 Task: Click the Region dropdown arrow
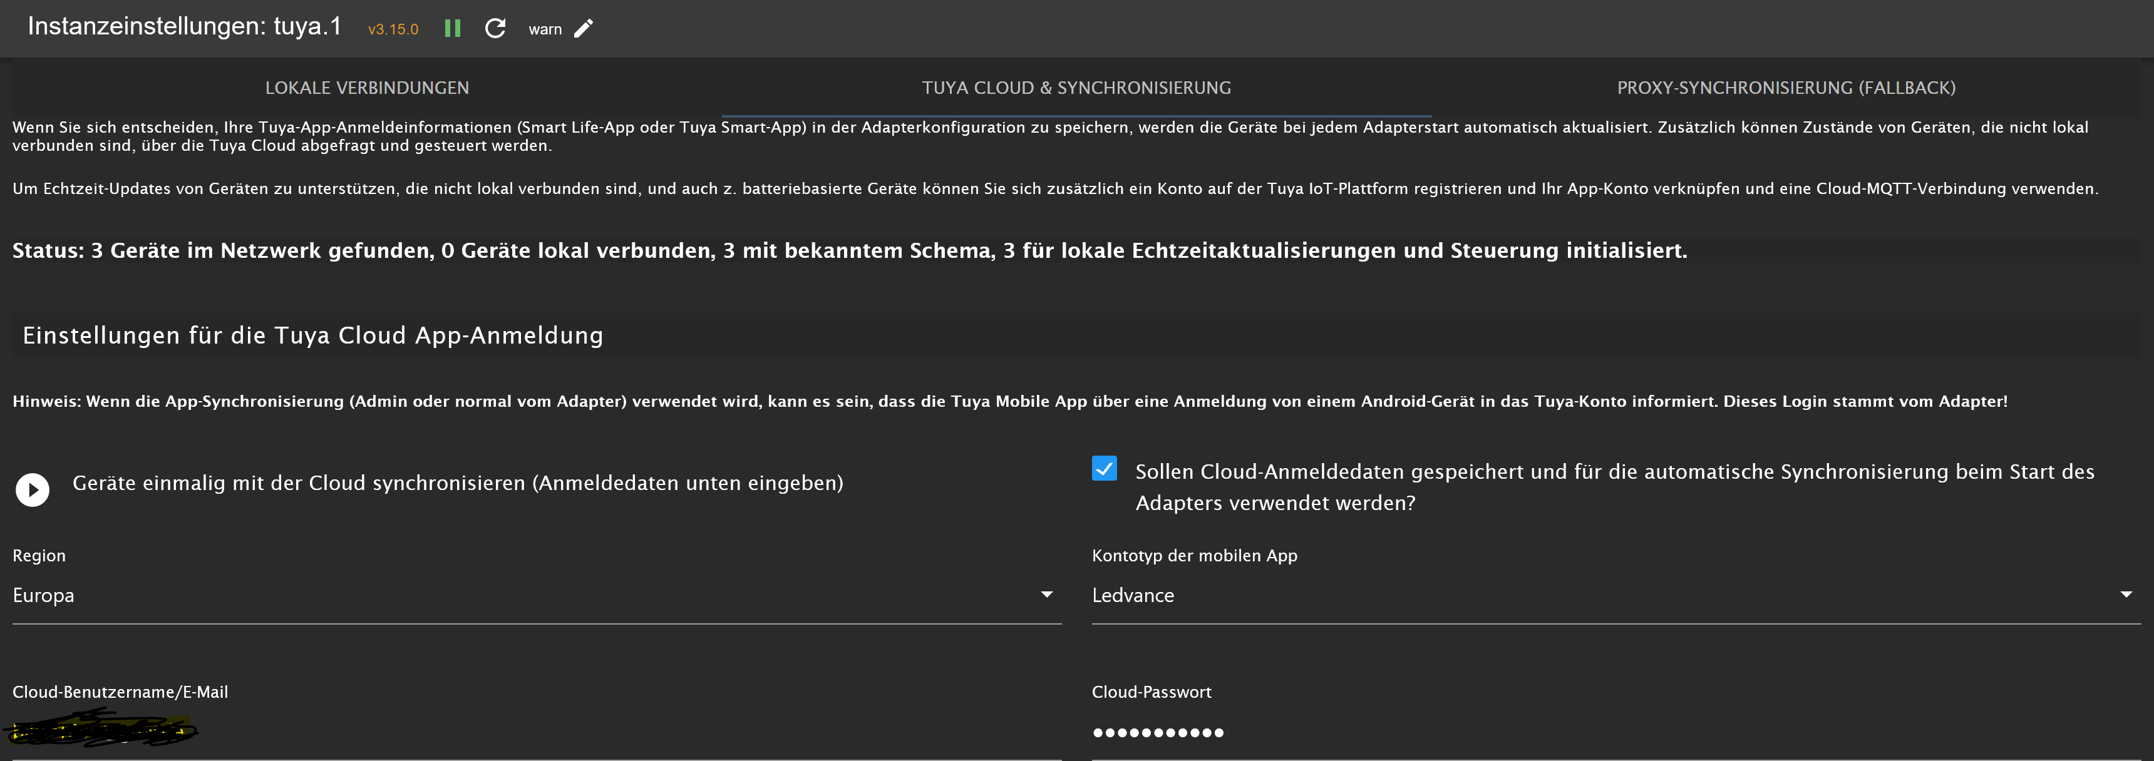(x=1046, y=595)
